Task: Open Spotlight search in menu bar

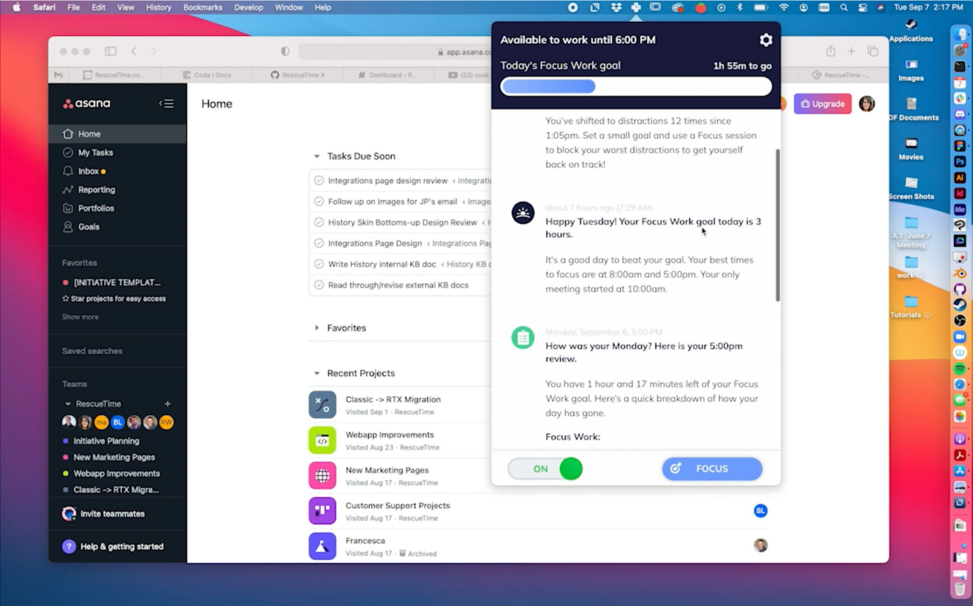Action: 843,7
